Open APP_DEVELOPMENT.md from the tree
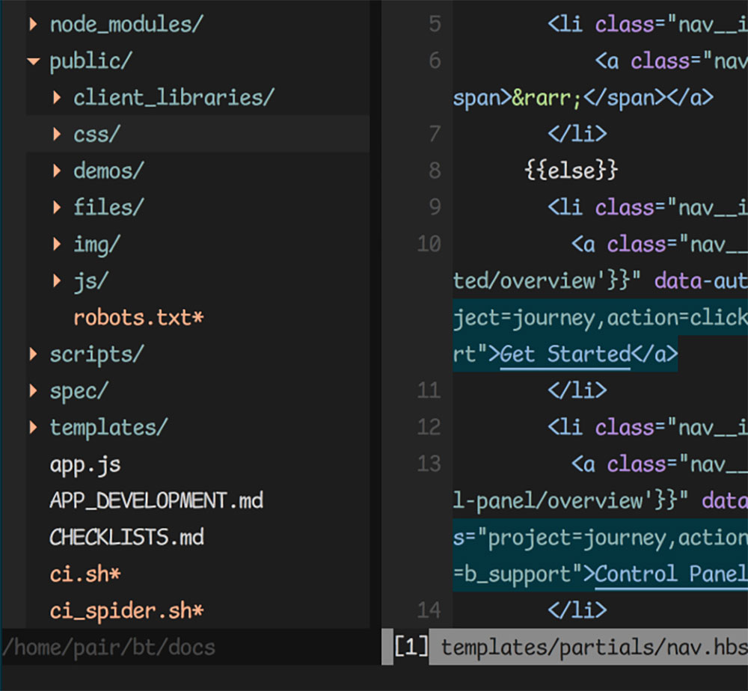The height and width of the screenshot is (691, 748). (x=156, y=500)
